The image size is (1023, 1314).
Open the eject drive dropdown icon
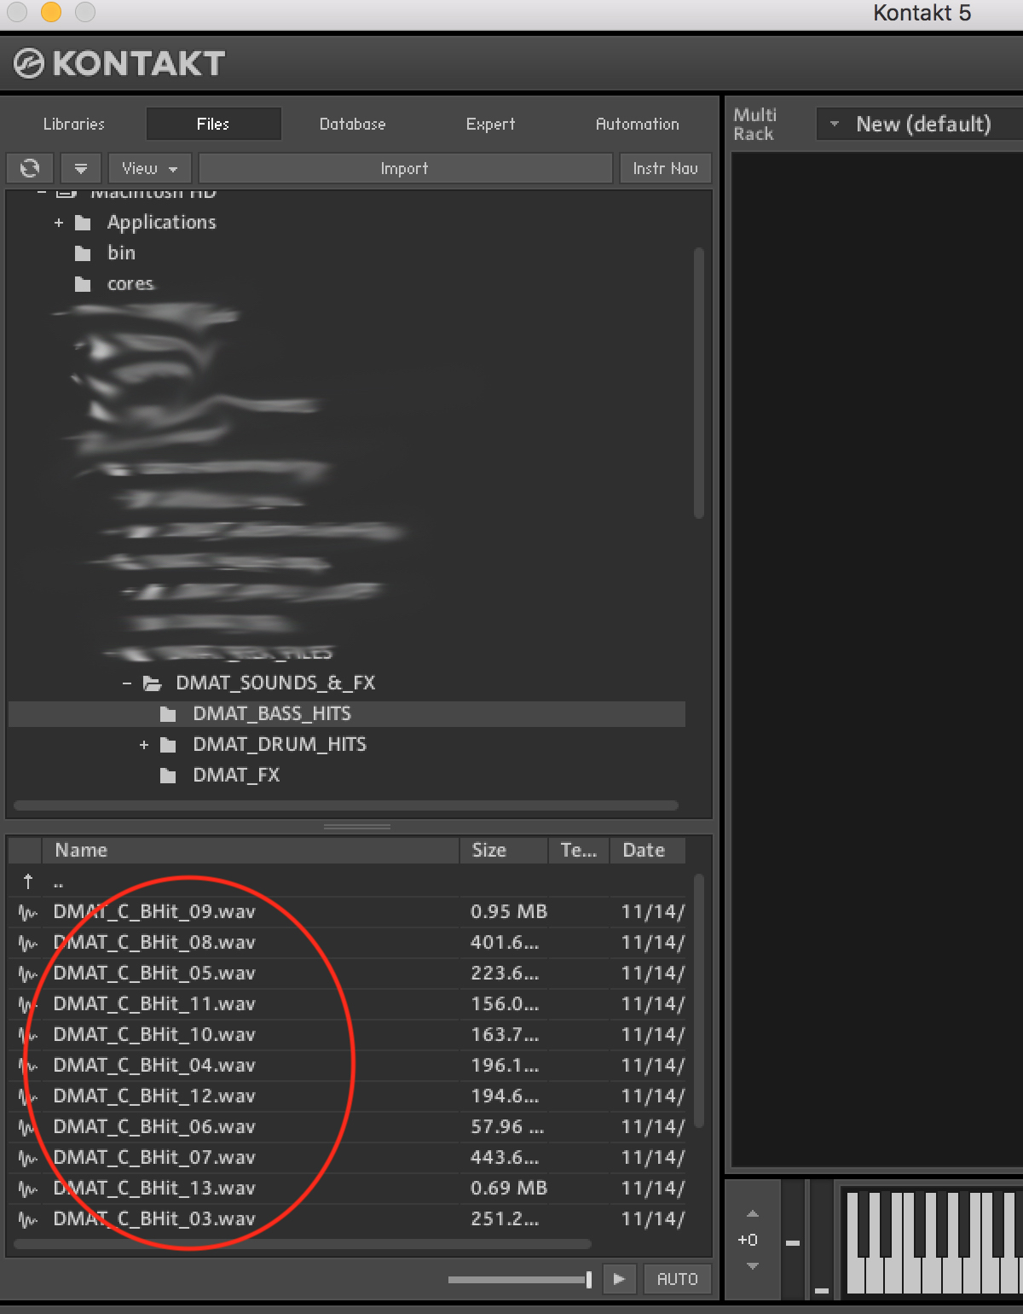coord(81,168)
